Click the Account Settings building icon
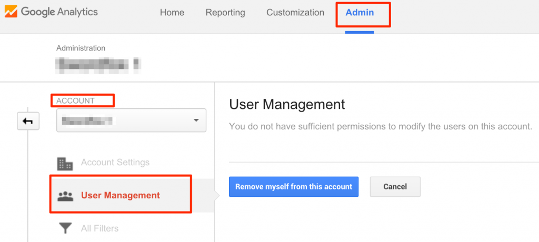Viewport: 539px width, 242px height. tap(65, 164)
